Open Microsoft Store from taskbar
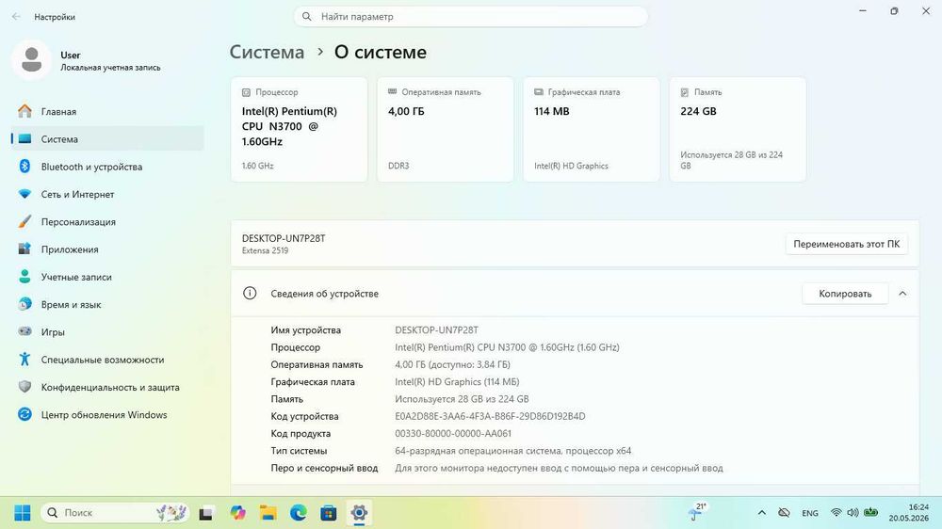This screenshot has width=942, height=529. pos(328,513)
